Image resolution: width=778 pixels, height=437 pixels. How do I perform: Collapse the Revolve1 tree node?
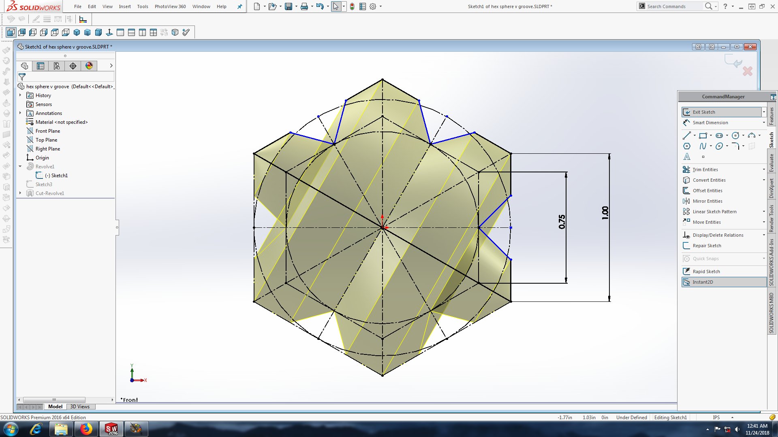pyautogui.click(x=20, y=167)
